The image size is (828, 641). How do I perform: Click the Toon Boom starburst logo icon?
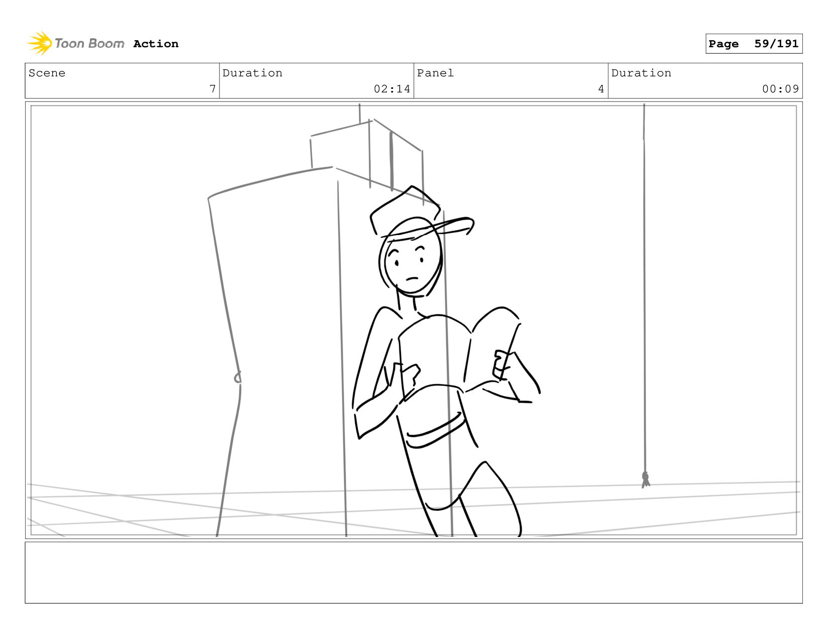[40, 43]
